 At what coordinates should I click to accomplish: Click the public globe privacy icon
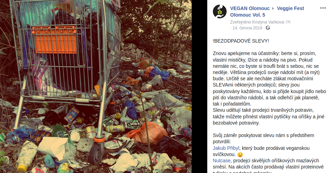click(268, 28)
